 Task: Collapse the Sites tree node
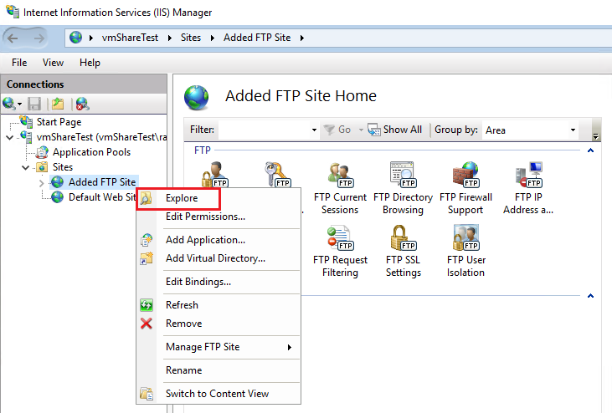tap(25, 167)
